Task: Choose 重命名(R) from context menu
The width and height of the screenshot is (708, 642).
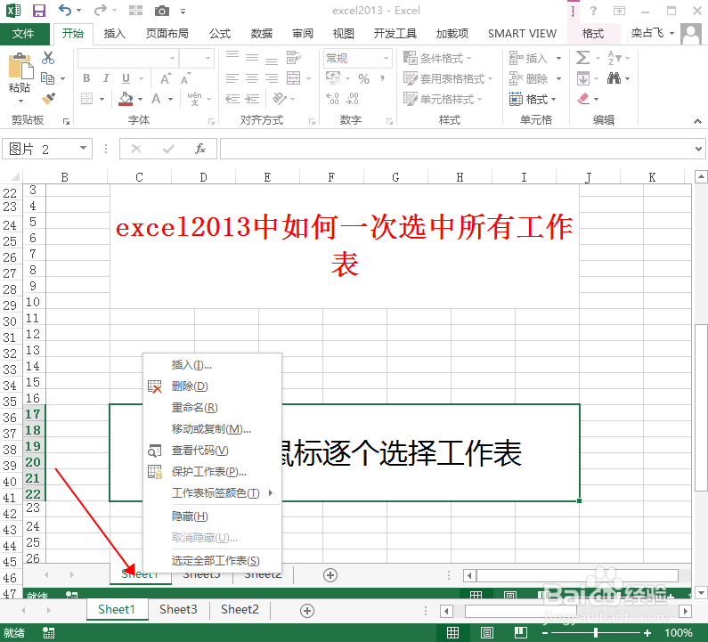Action: [x=212, y=407]
